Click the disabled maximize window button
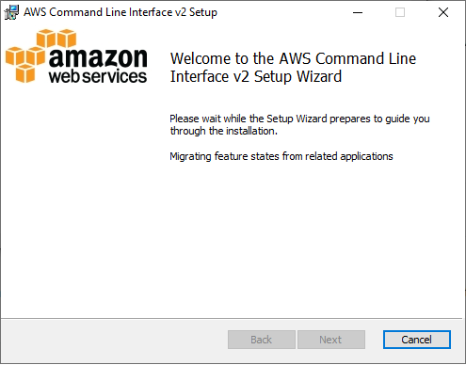This screenshot has height=365, width=466. 400,12
